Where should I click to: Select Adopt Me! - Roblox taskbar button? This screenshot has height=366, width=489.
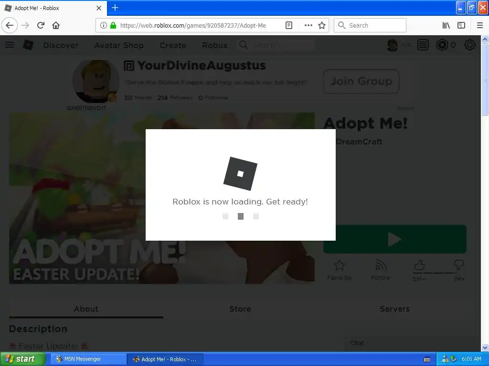tap(165, 359)
